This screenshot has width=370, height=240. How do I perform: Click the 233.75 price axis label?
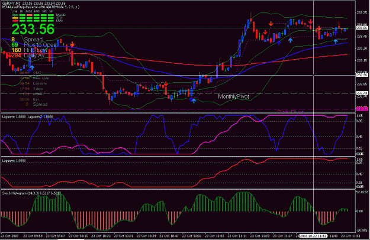coord(362,13)
